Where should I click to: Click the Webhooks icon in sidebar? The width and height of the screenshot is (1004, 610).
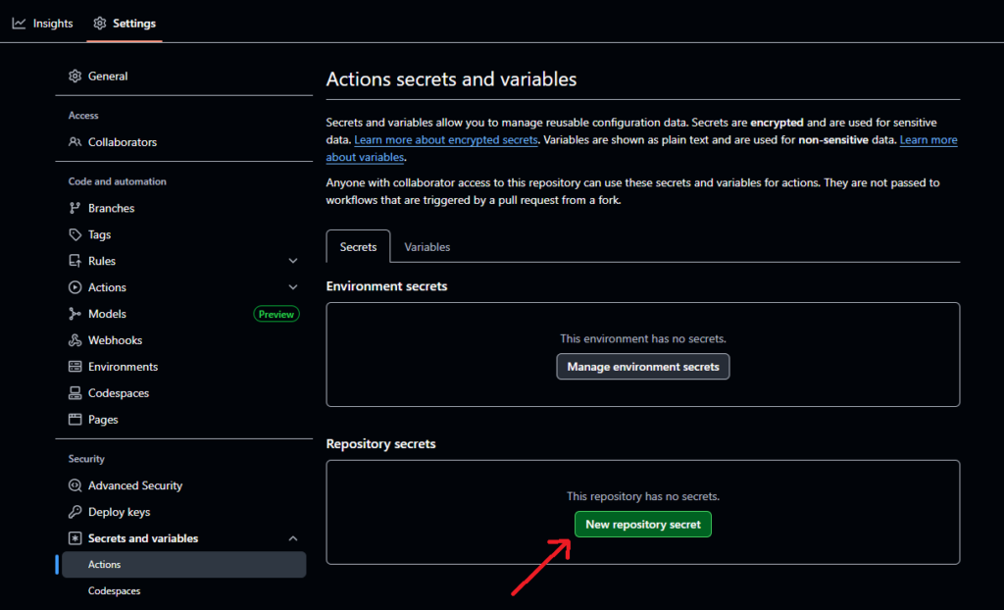coord(75,340)
